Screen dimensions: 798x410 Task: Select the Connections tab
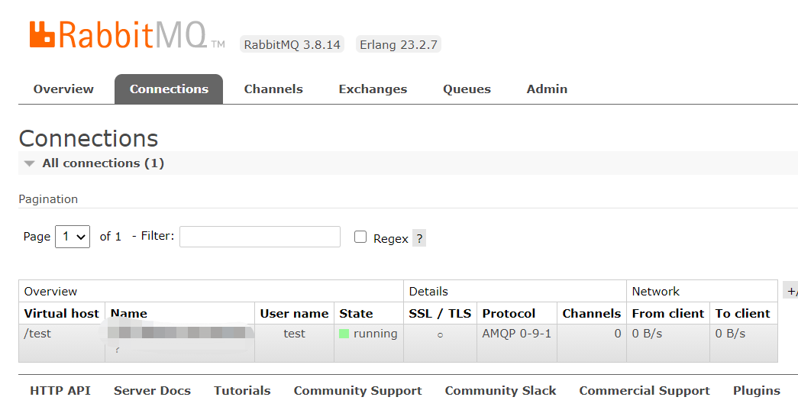pyautogui.click(x=169, y=89)
